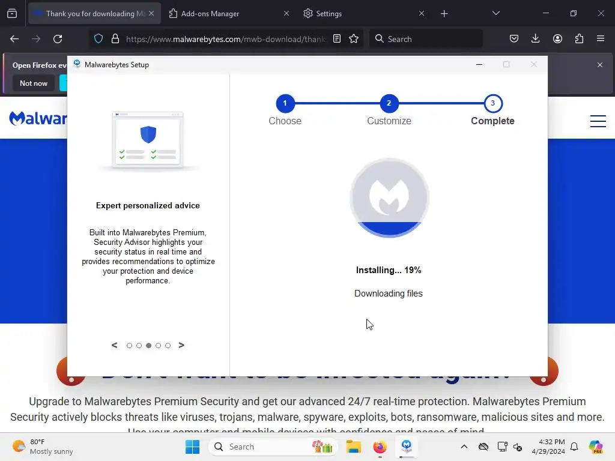The image size is (615, 461).
Task: Close the Thank you for downloading tab
Action: point(151,13)
